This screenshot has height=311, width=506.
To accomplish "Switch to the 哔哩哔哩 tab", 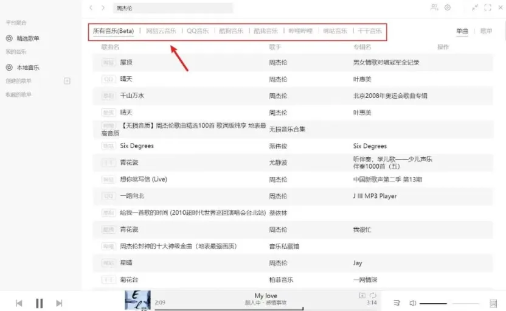I will [x=300, y=31].
